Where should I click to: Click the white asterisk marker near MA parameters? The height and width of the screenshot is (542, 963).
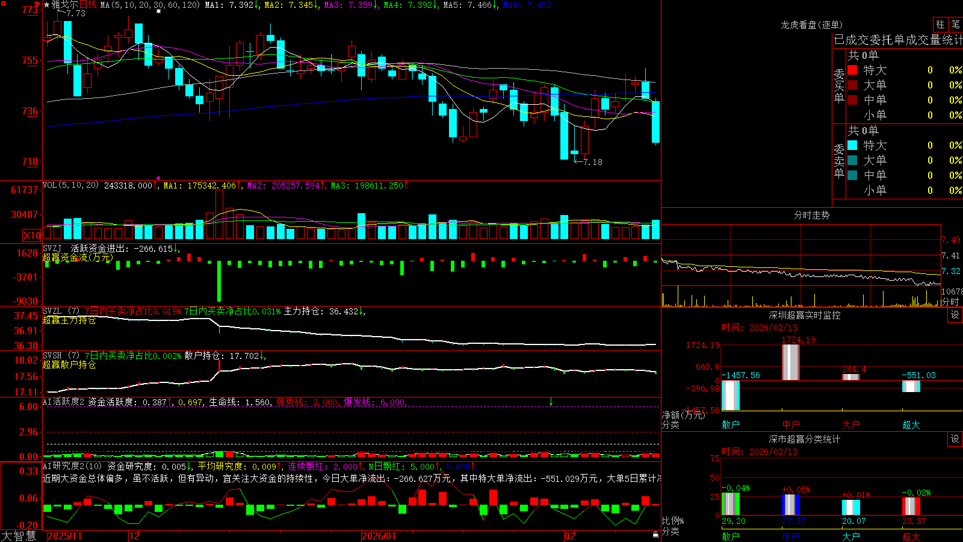(159, 11)
